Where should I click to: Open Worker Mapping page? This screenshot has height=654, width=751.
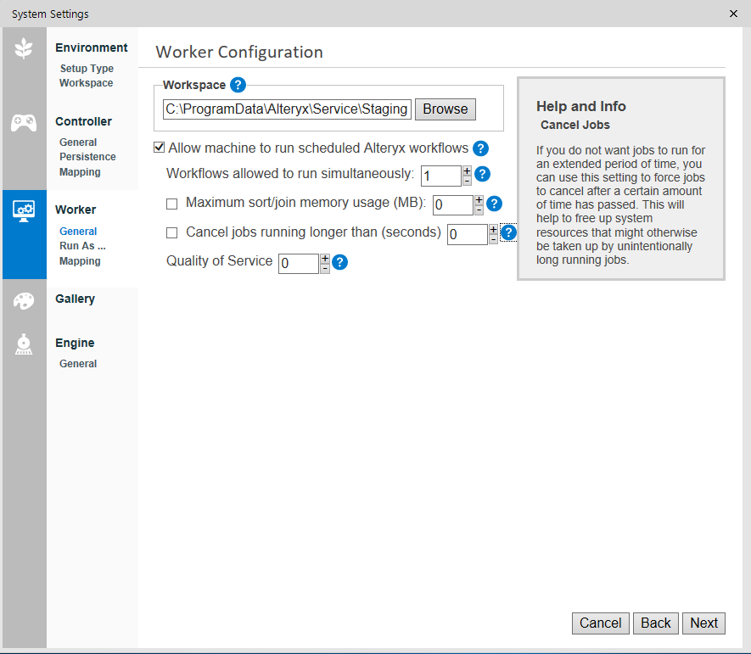pos(80,261)
